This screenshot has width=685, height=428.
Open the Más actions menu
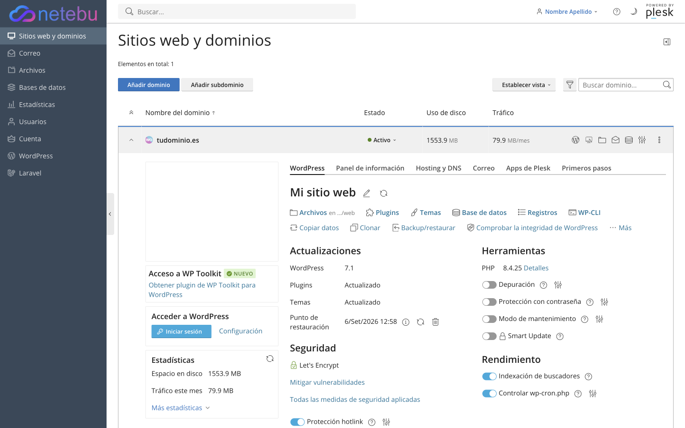(x=621, y=228)
